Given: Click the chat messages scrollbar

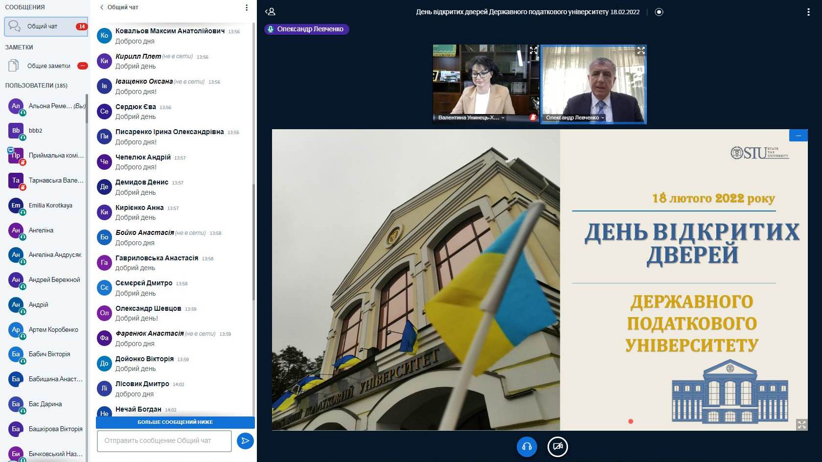Looking at the screenshot, I should click(253, 242).
